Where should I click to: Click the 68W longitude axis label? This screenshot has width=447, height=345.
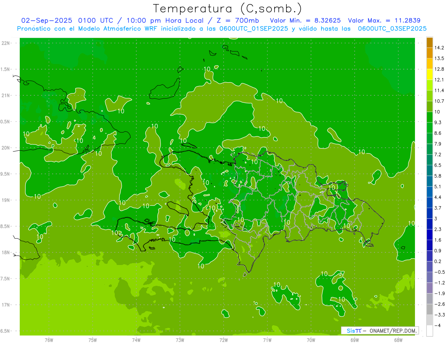pyautogui.click(x=398, y=340)
